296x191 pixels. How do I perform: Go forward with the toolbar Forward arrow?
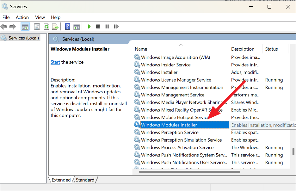point(12,27)
